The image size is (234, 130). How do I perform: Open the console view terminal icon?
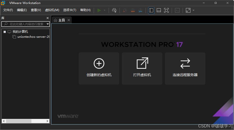177,10
